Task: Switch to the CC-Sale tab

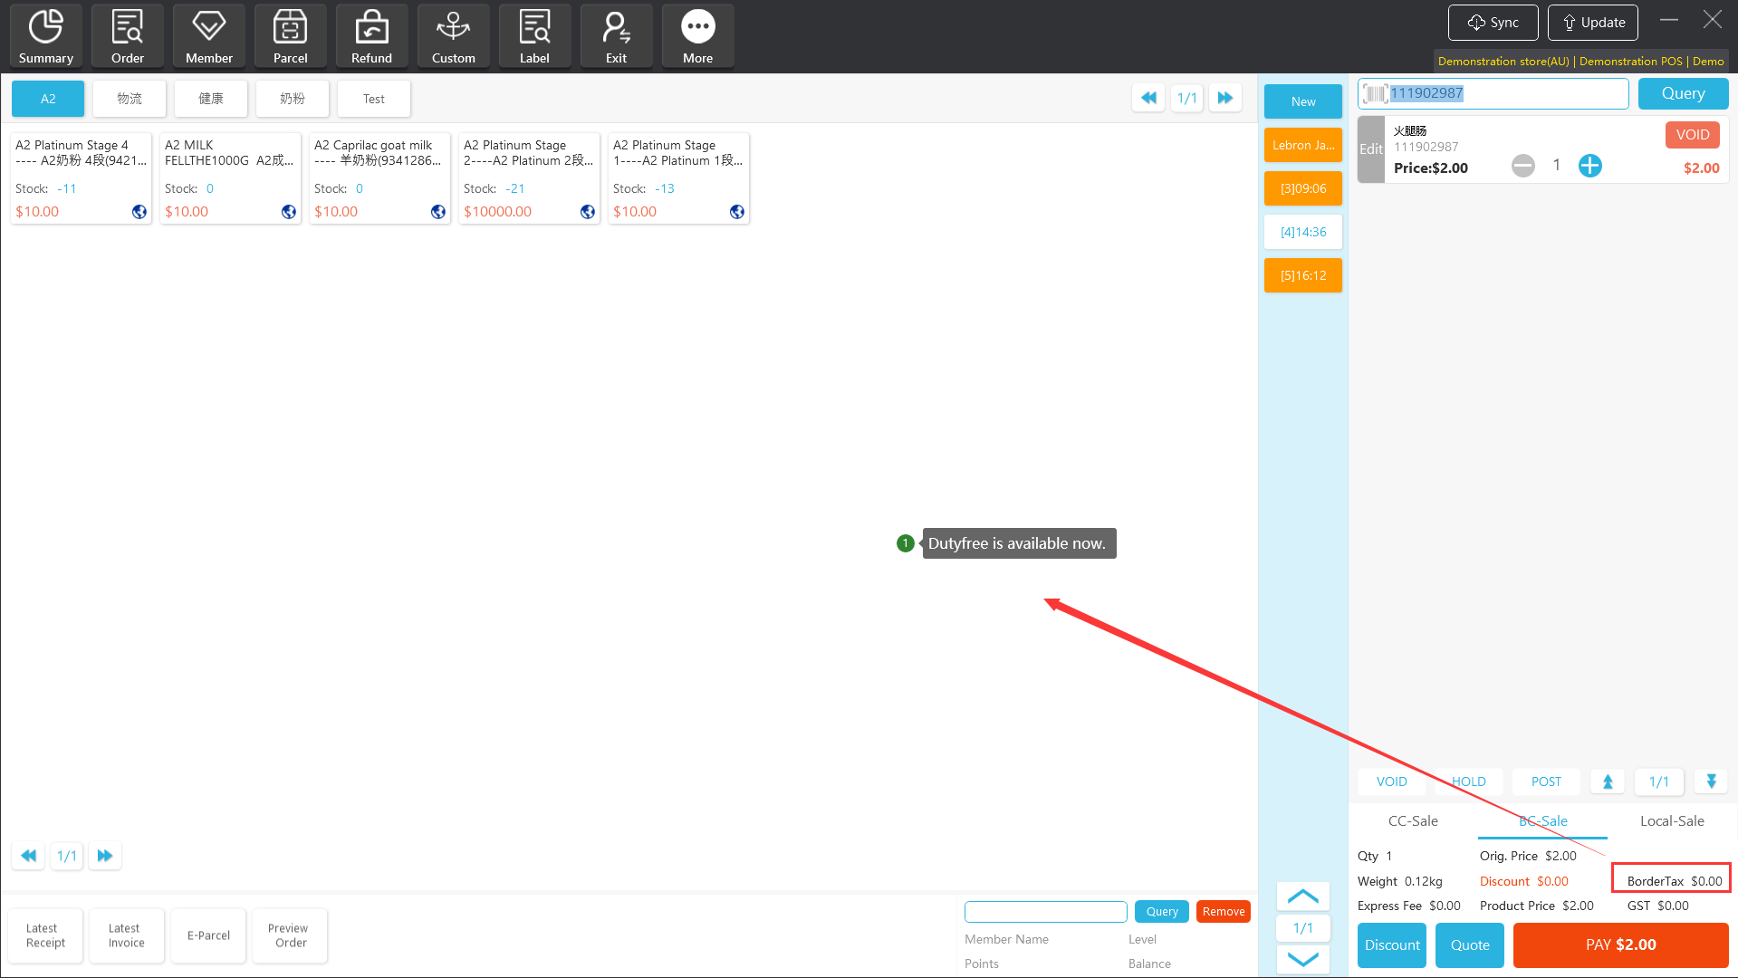Action: tap(1413, 821)
